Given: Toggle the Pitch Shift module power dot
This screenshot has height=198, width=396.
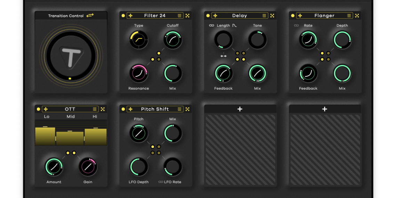Looking at the screenshot, I should 123,109.
